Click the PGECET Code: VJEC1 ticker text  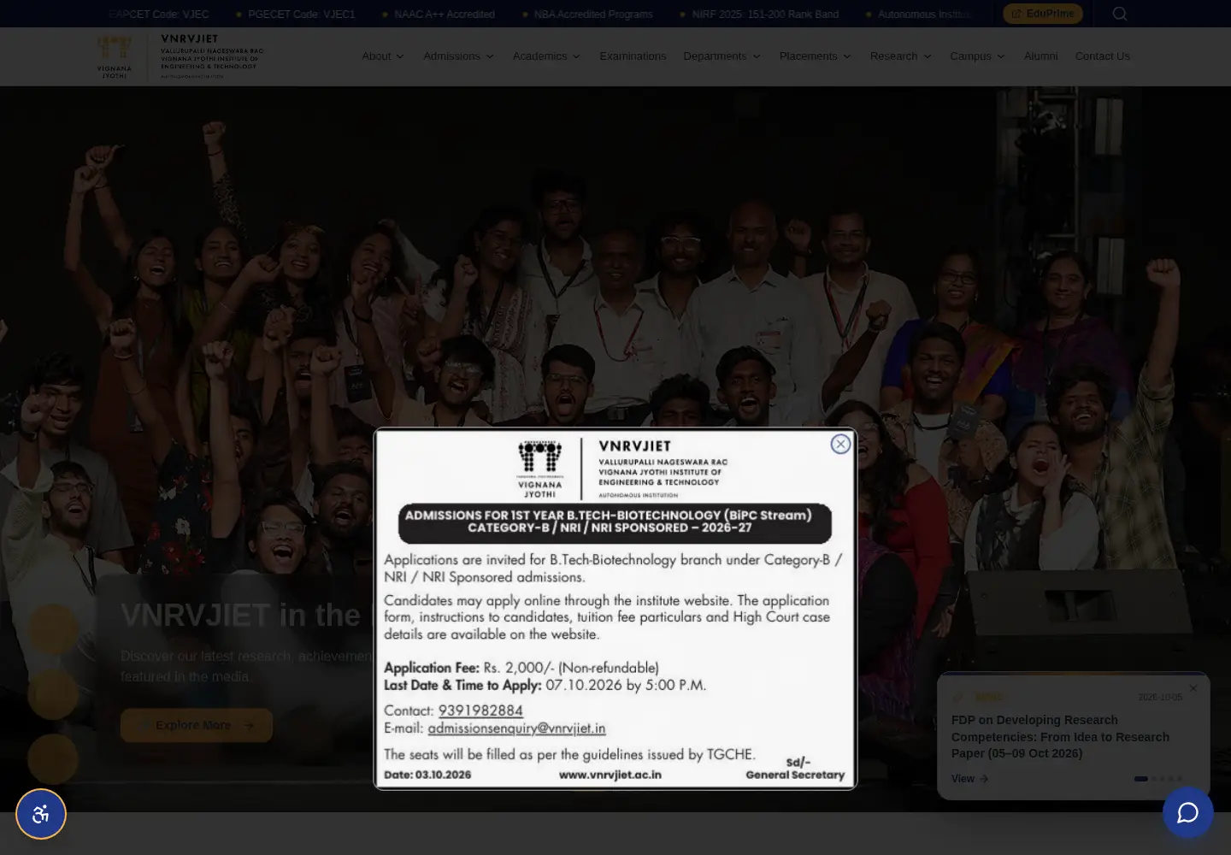tap(301, 15)
